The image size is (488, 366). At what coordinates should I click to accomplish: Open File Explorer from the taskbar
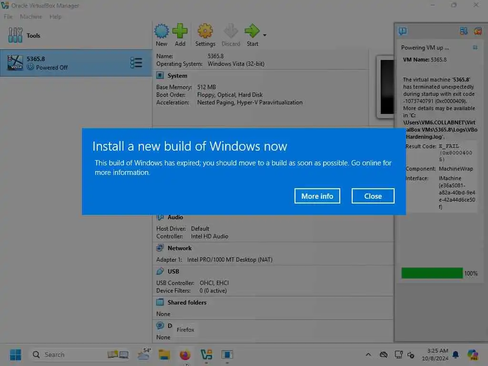(164, 355)
